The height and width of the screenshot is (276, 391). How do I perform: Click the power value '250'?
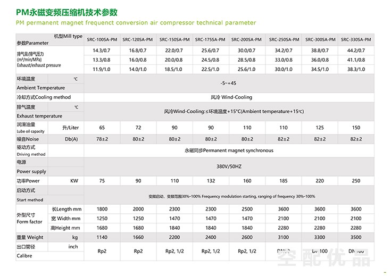356,181
